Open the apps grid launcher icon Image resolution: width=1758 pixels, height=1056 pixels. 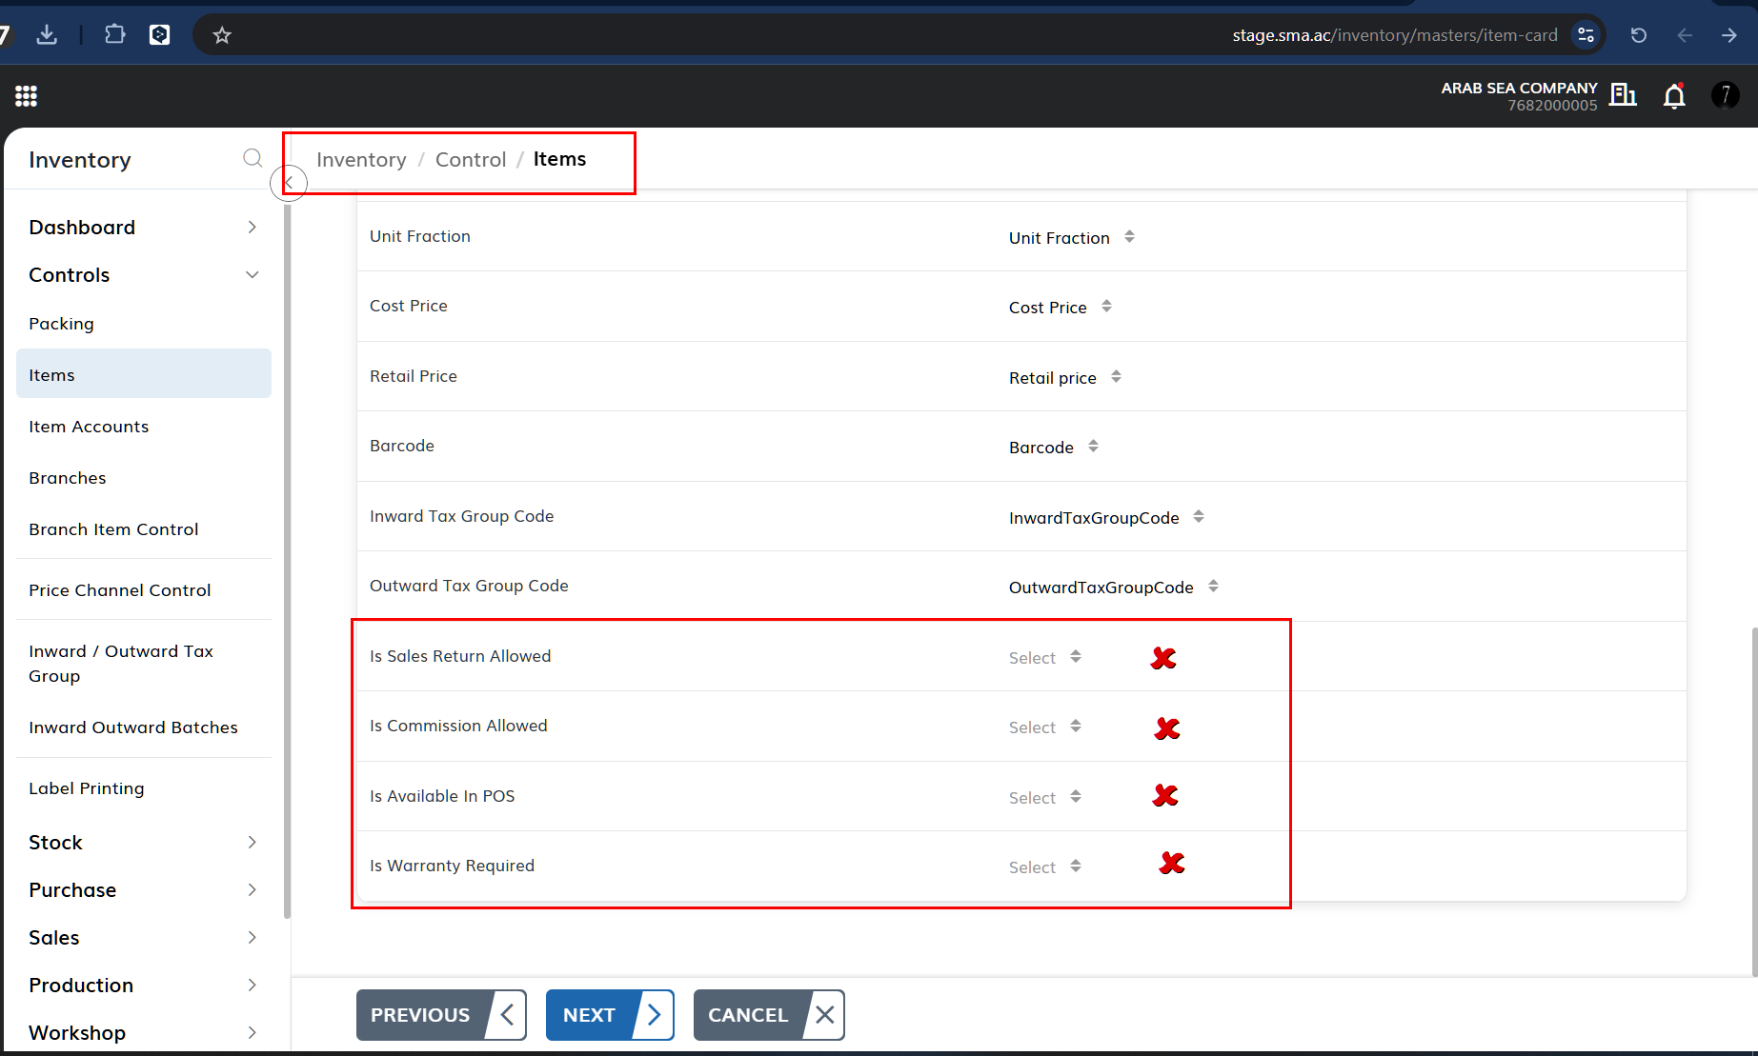tap(27, 96)
